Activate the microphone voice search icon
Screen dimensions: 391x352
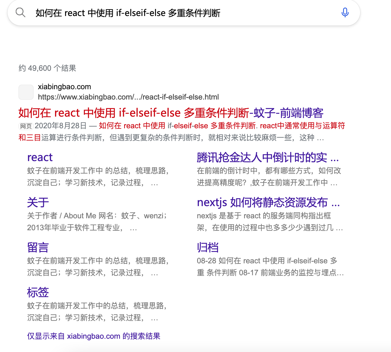pos(345,12)
